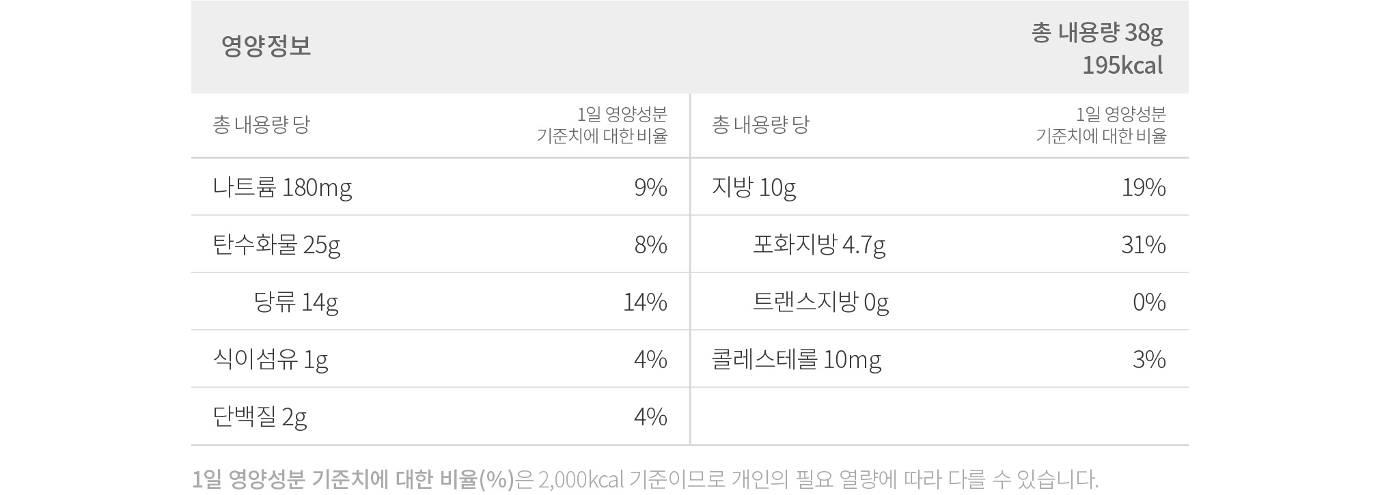The height and width of the screenshot is (495, 1380).
Task: Click the 3% value for 콜레스테롤
Action: click(1149, 360)
